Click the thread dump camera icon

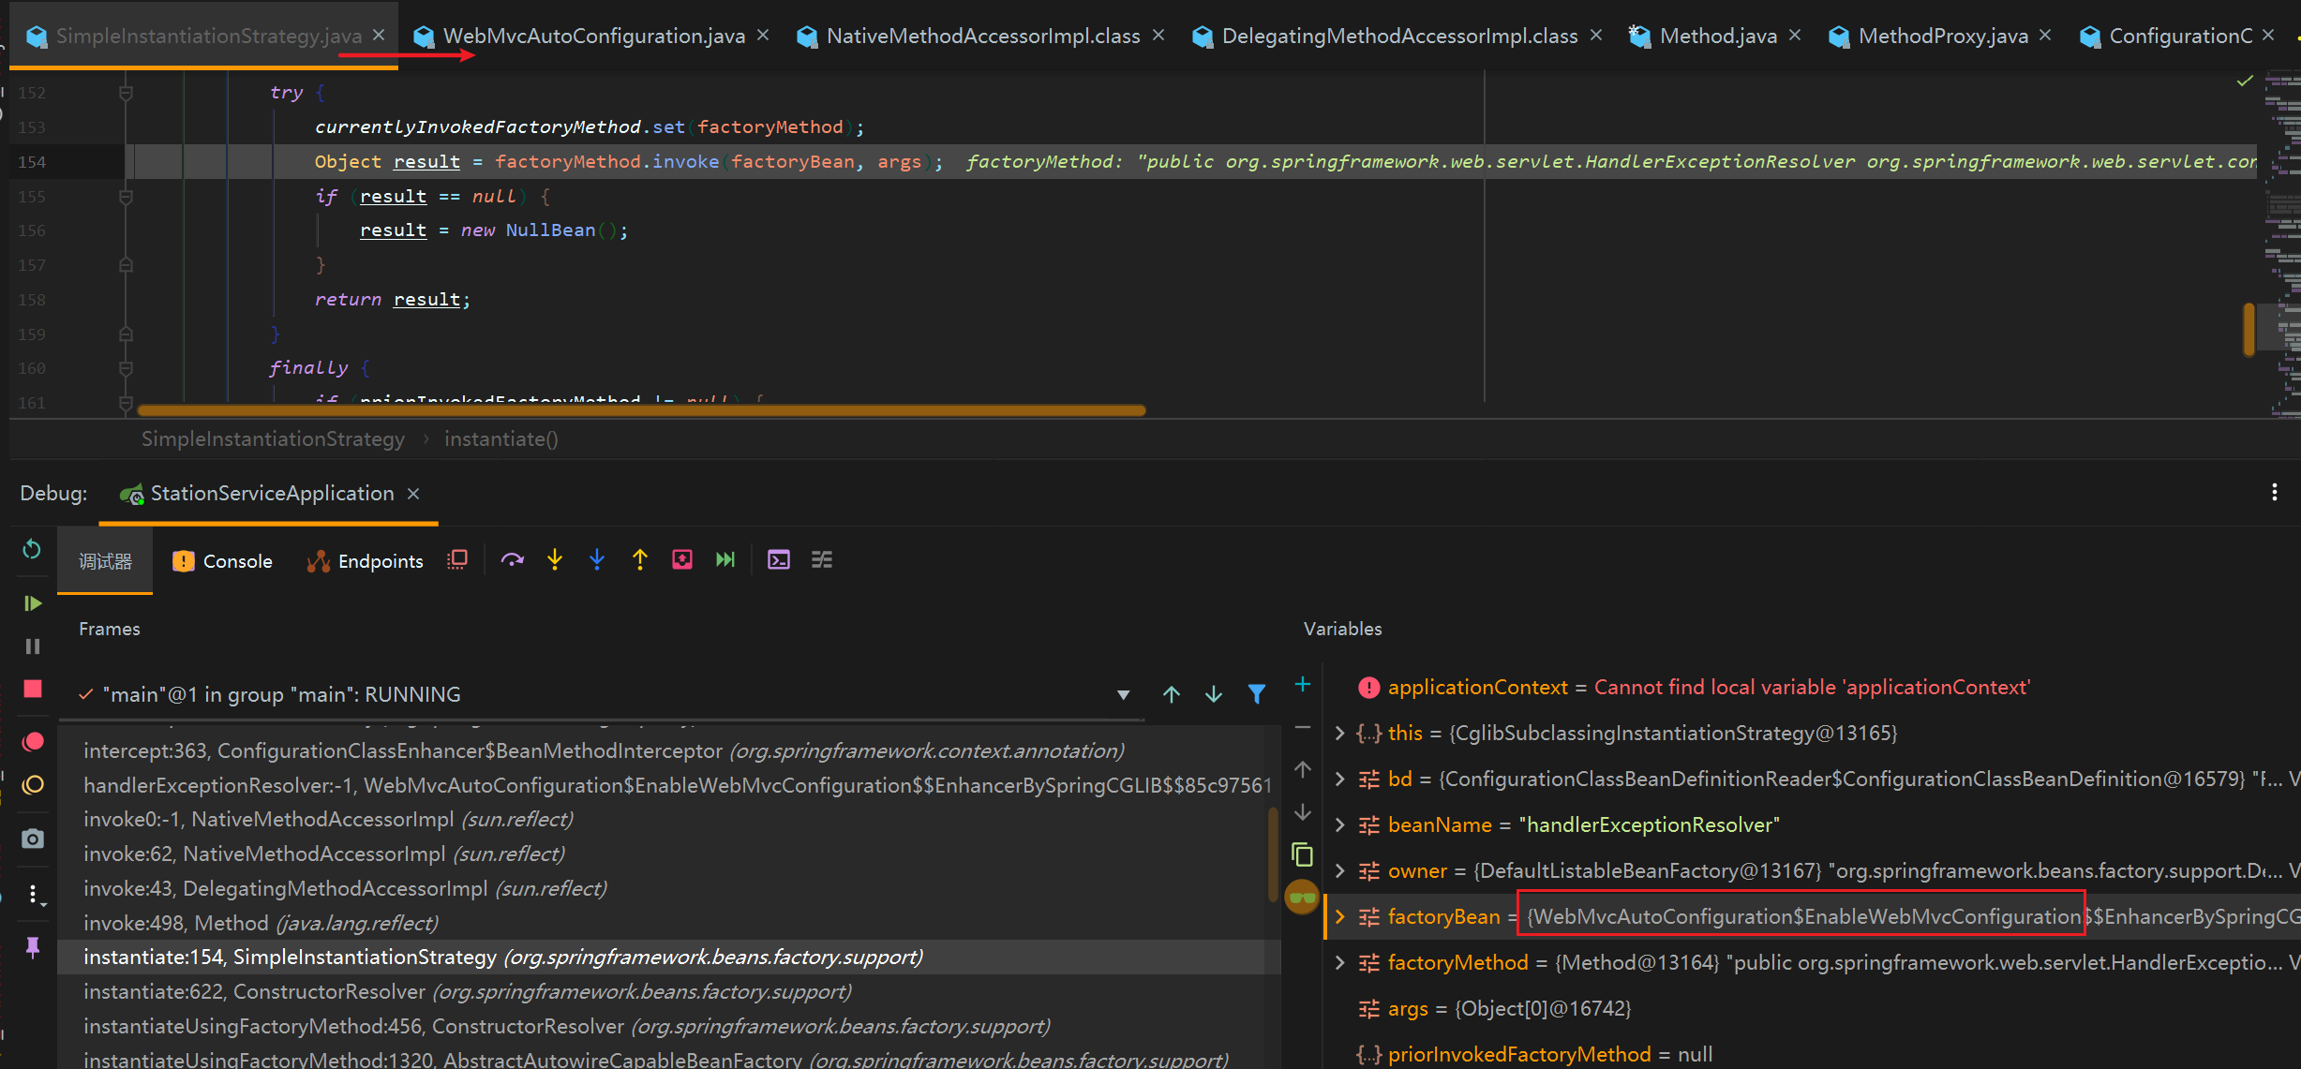(32, 839)
